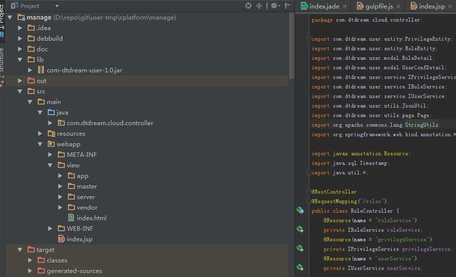
Task: Expand the classes folder
Action: 30,260
